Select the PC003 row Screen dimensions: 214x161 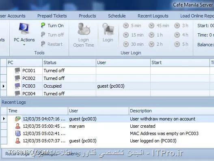[107, 86]
